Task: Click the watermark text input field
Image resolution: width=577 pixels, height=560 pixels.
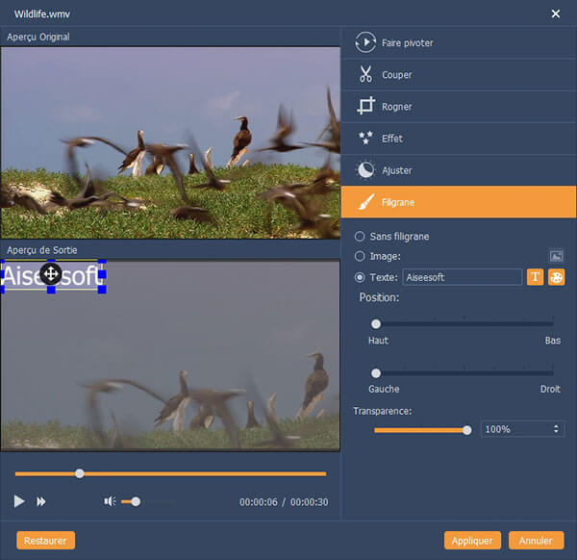Action: click(x=462, y=277)
